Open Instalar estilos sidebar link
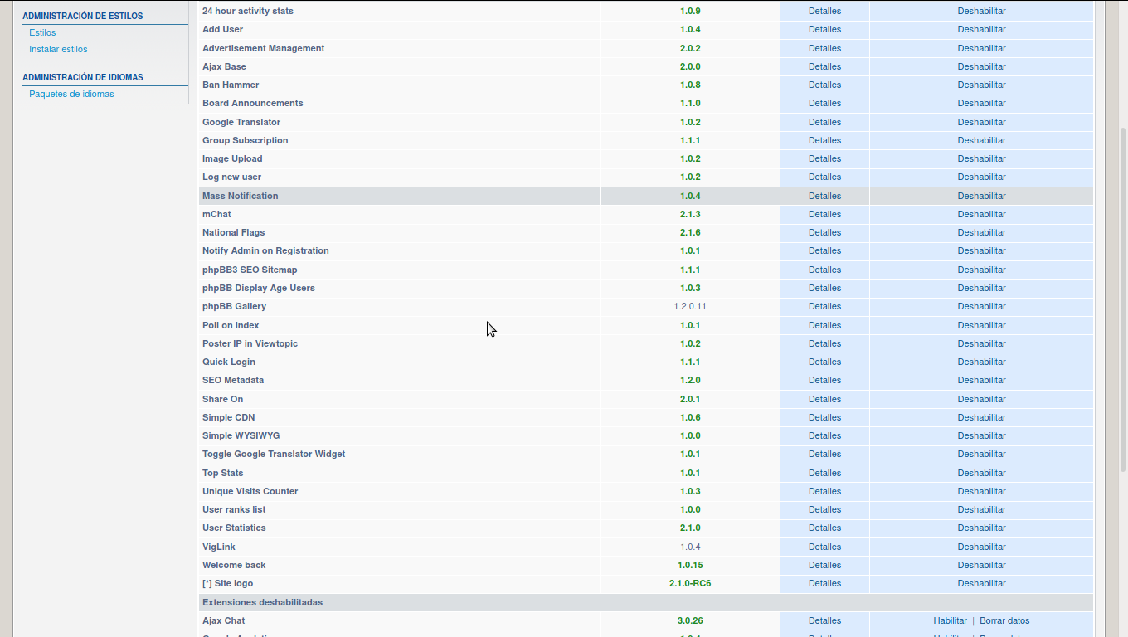Screen dimensions: 1128x637 click(58, 49)
